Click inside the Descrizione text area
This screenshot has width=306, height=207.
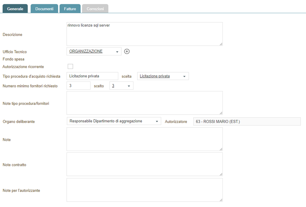(144, 34)
